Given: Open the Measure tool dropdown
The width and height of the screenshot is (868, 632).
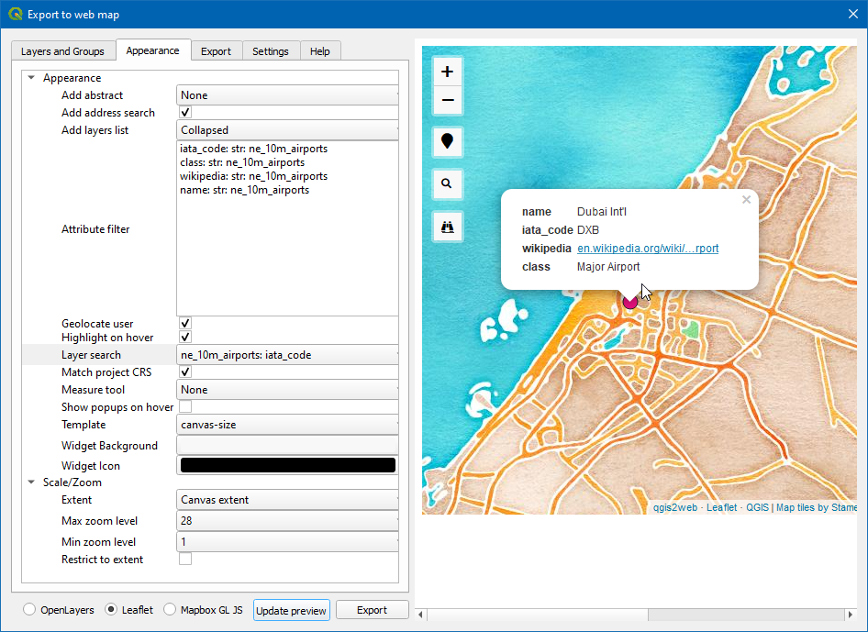Looking at the screenshot, I should coord(287,390).
